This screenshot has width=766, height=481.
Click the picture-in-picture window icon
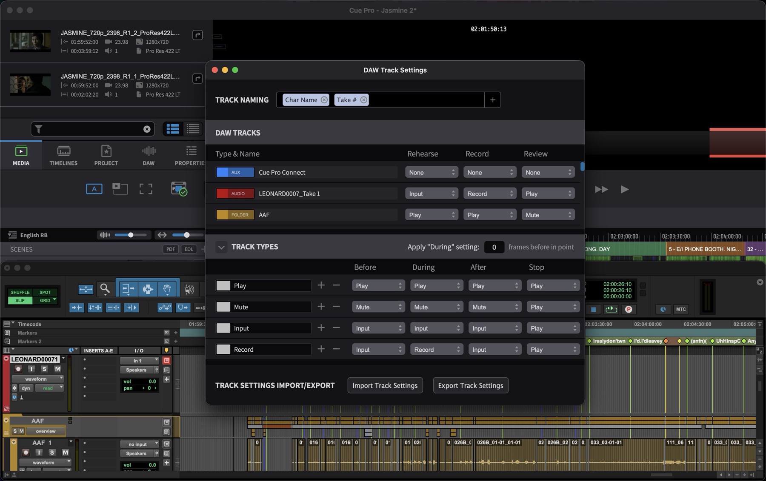(120, 189)
